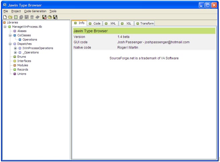Image resolution: width=220 pixels, height=162 pixels.
Task: Click the '1.4 beta' version value
Action: (124, 37)
